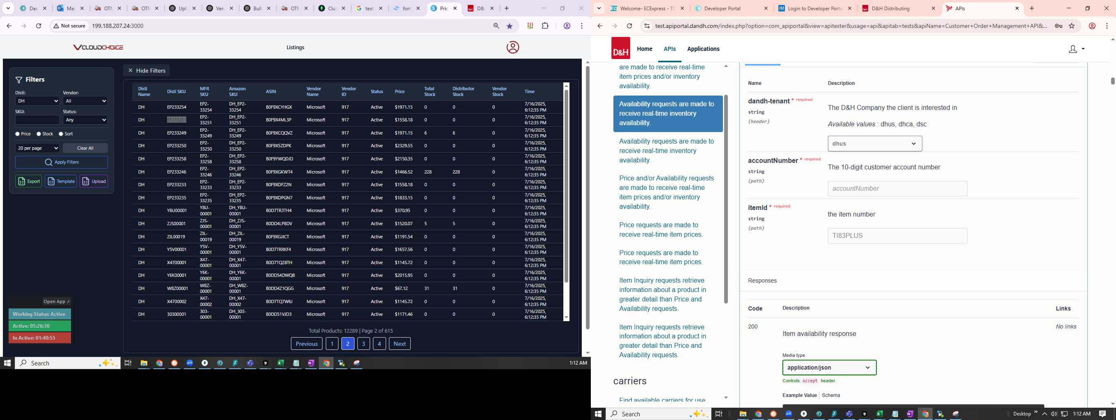Reload the left browser page
This screenshot has width=1116, height=420.
coord(39,26)
